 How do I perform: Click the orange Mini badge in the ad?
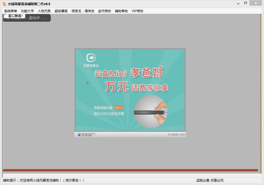pyautogui.click(x=118, y=108)
